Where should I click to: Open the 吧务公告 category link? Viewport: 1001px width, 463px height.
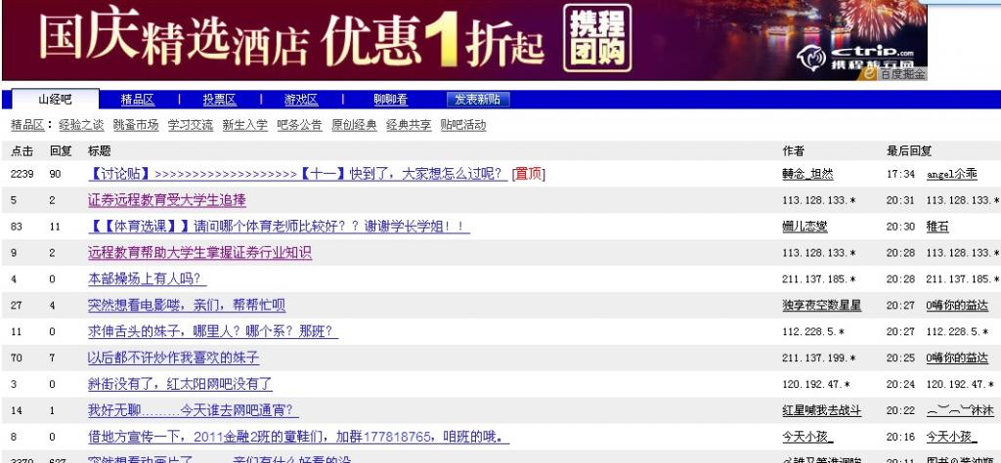click(299, 125)
